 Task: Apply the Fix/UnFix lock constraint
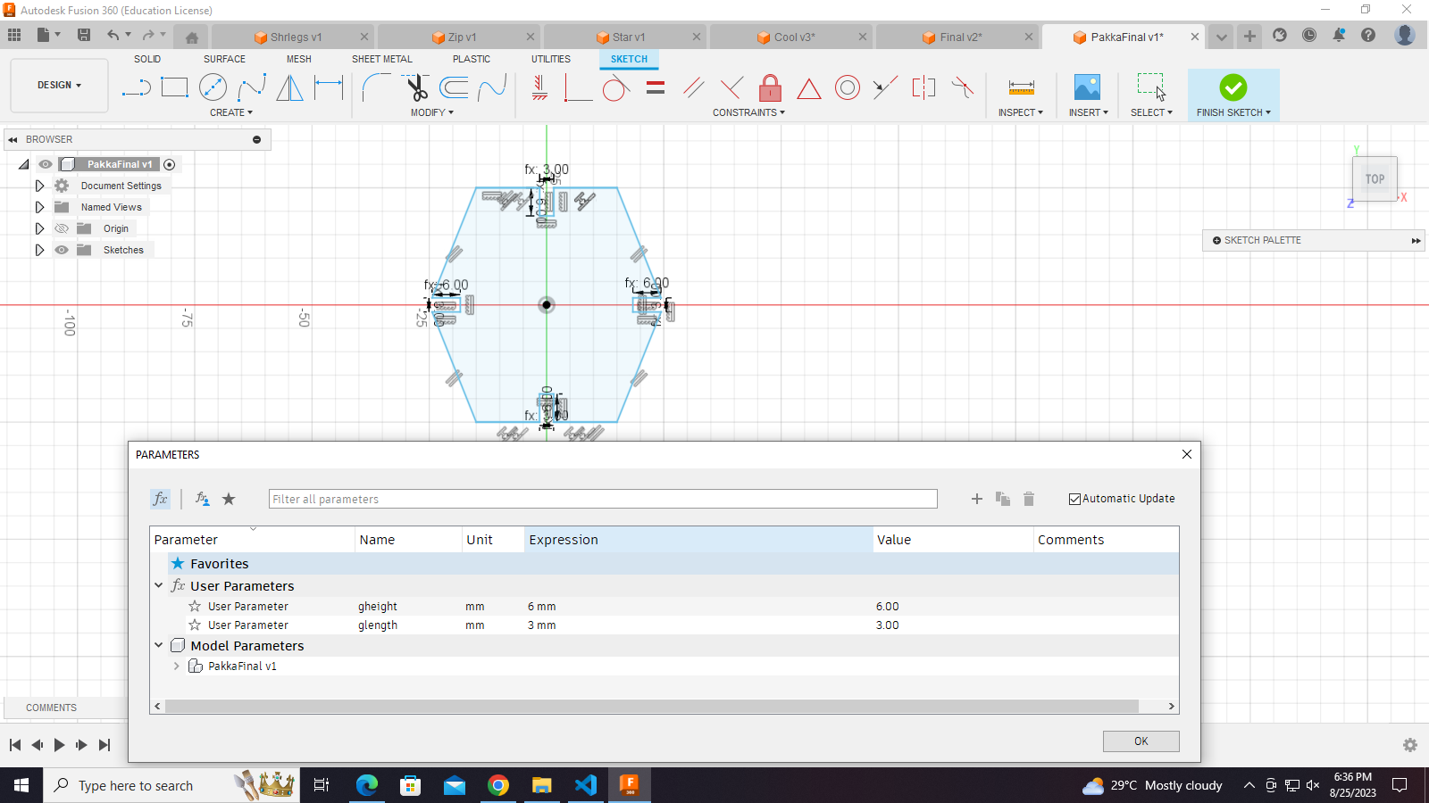pos(769,87)
